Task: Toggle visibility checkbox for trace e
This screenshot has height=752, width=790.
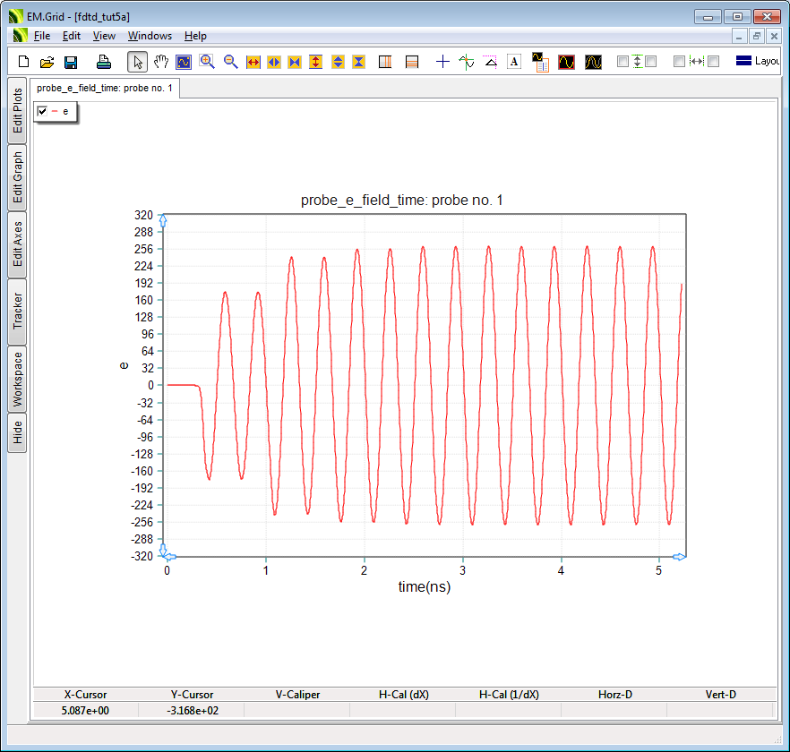Action: tap(42, 111)
